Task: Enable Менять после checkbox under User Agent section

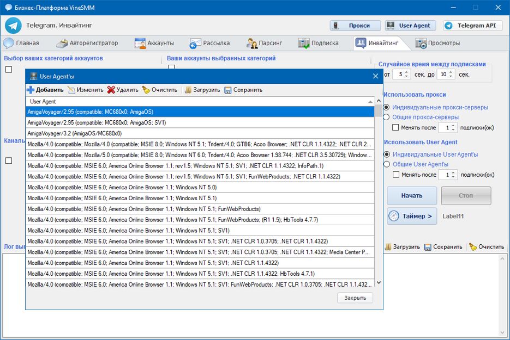Action: [x=396, y=175]
